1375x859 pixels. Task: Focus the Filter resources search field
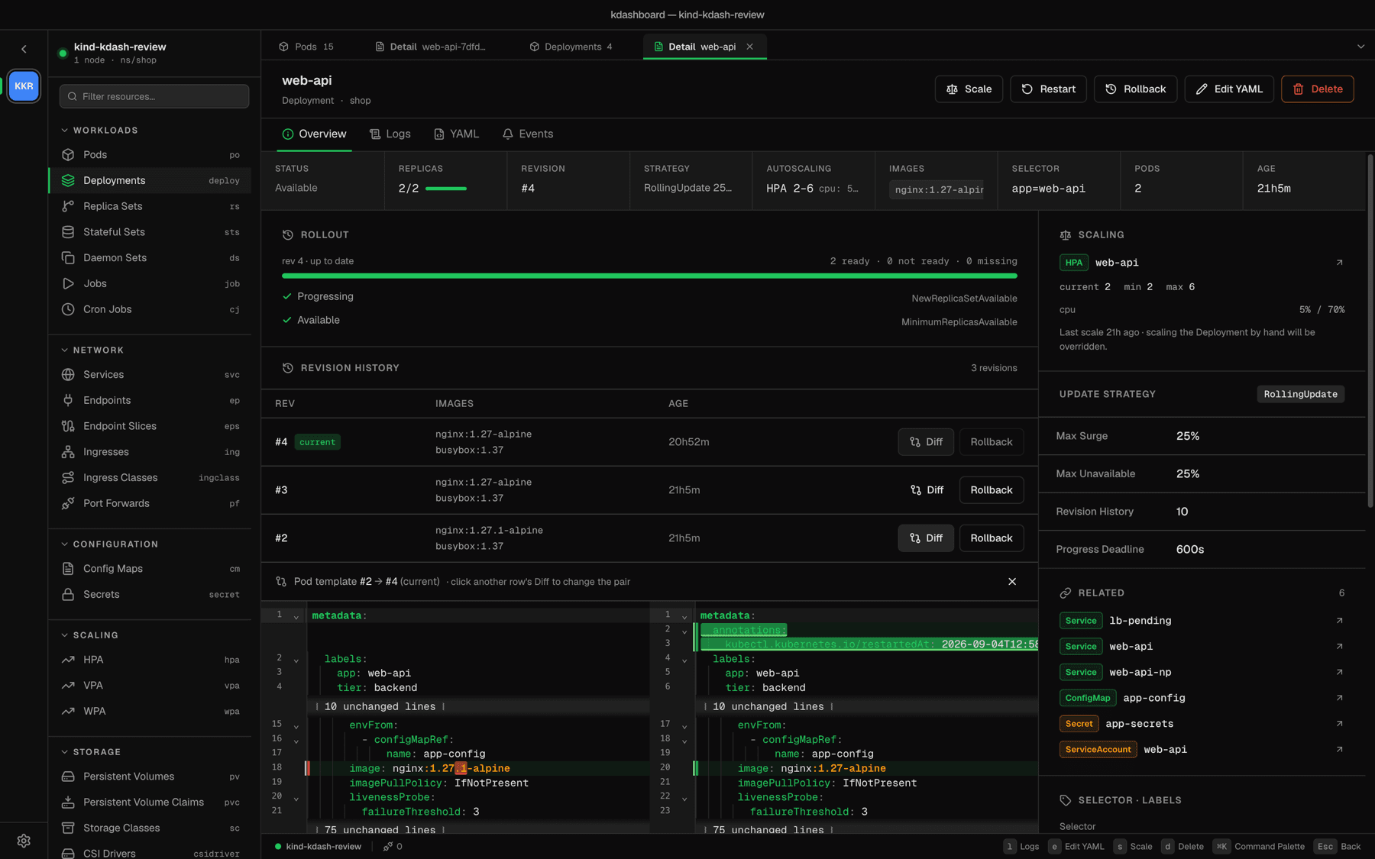click(154, 96)
